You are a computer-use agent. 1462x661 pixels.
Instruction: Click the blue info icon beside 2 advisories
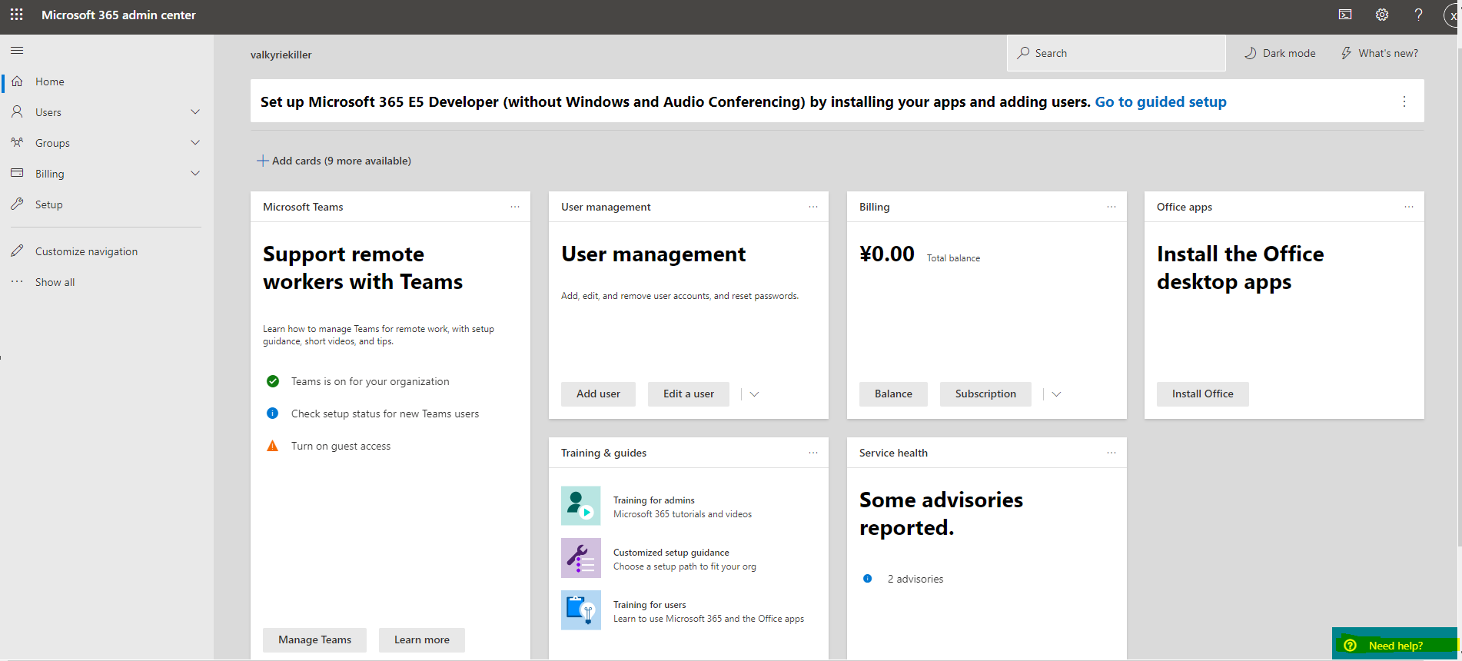[x=868, y=579]
